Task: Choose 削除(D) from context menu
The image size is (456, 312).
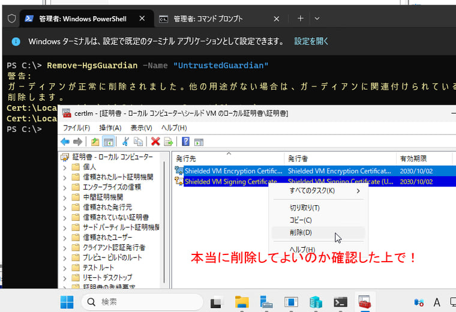Action: pyautogui.click(x=318, y=233)
